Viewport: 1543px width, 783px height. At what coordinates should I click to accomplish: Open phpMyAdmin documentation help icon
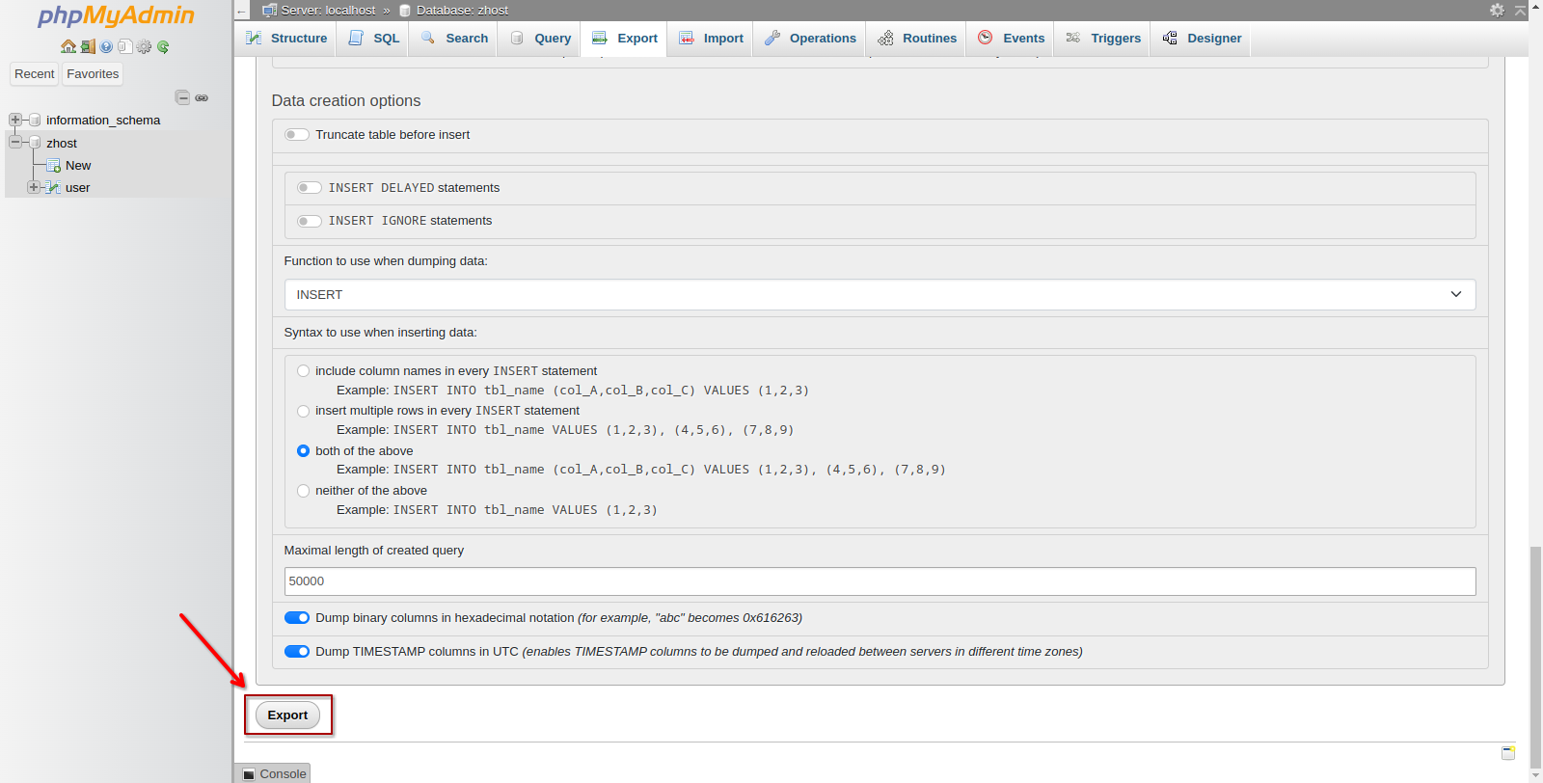point(106,46)
